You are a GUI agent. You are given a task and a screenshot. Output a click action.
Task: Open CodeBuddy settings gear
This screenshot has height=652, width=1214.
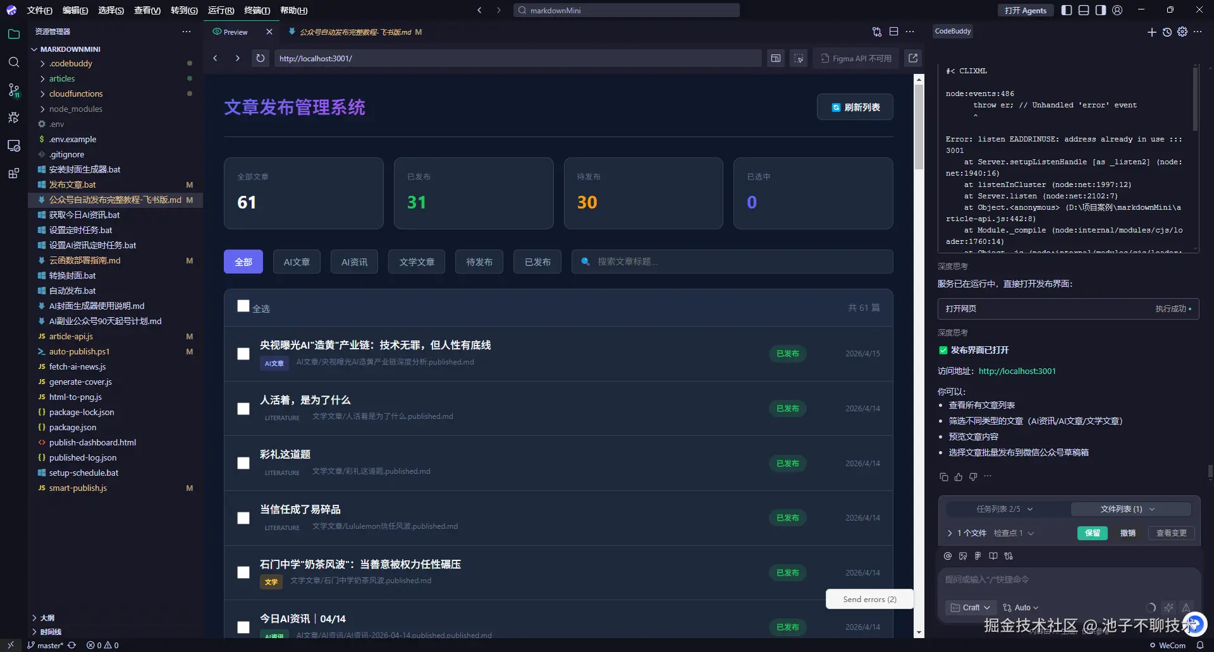[x=1182, y=32]
